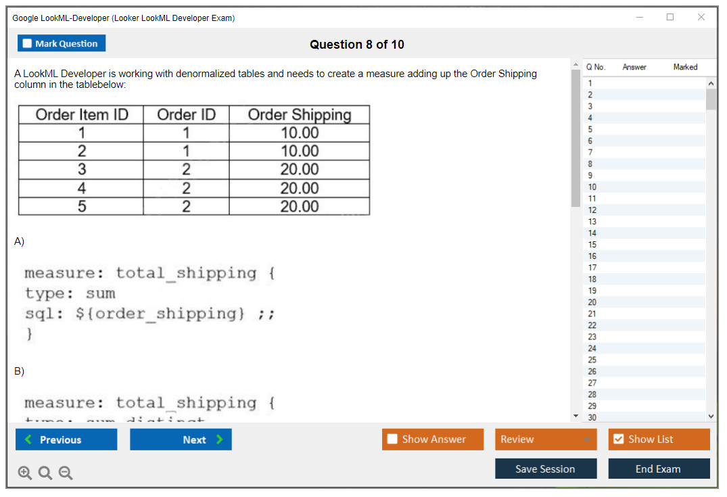Click the reset zoom magnifier icon
The image size is (727, 497).
coord(45,473)
